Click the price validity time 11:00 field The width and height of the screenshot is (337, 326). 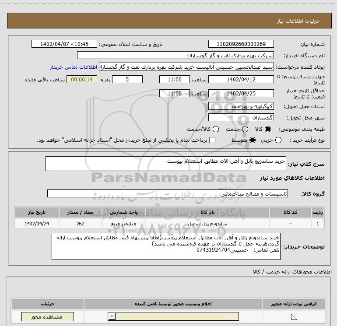pos(175,93)
